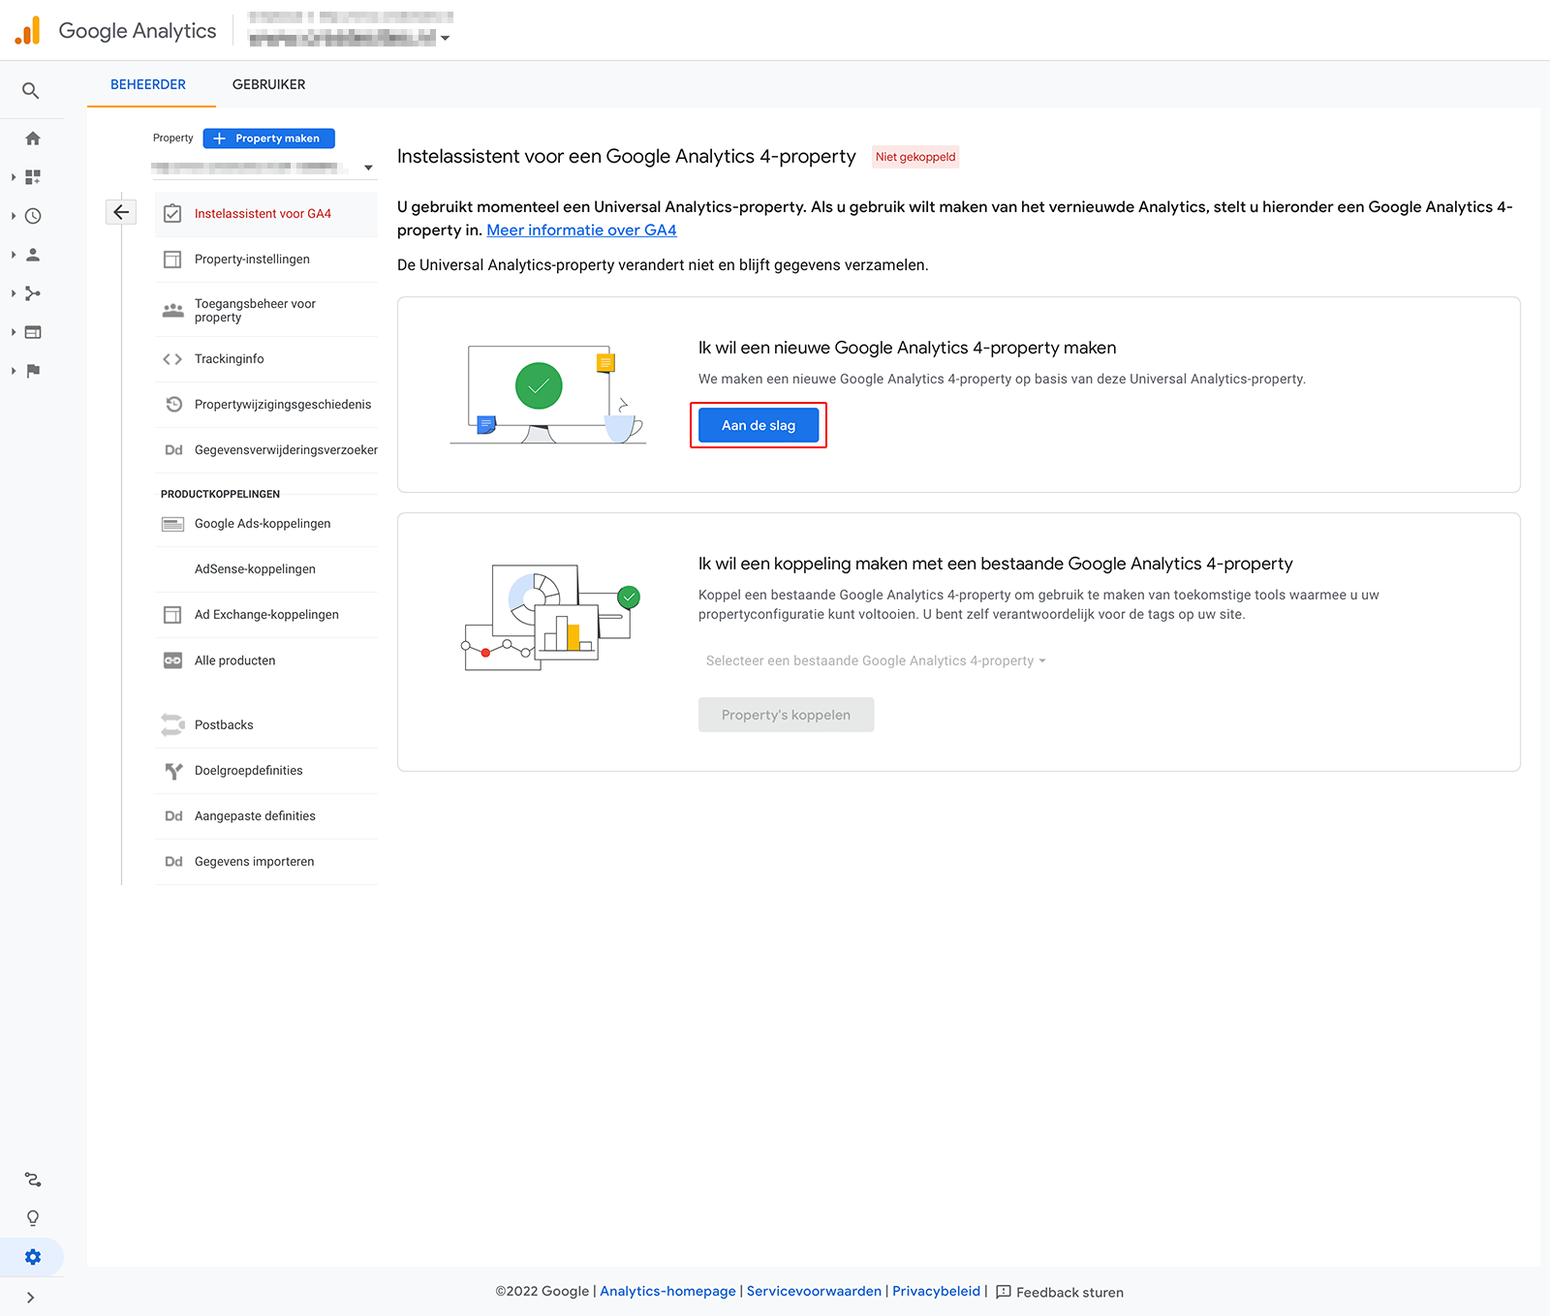Viewport: 1550px width, 1316px height.
Task: Click Feedback sturen in footer
Action: (x=1060, y=1293)
